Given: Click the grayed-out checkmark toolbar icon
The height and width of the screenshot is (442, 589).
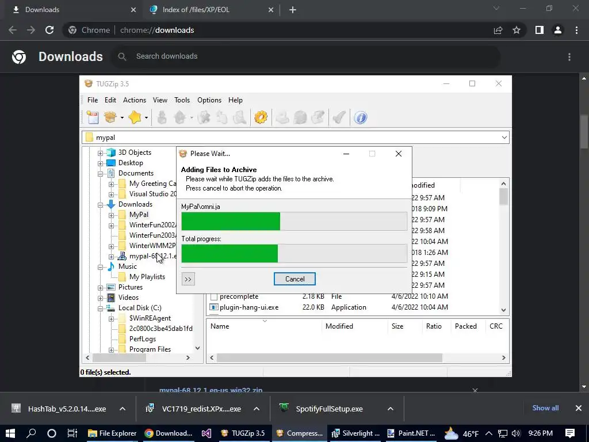Looking at the screenshot, I should (x=339, y=117).
